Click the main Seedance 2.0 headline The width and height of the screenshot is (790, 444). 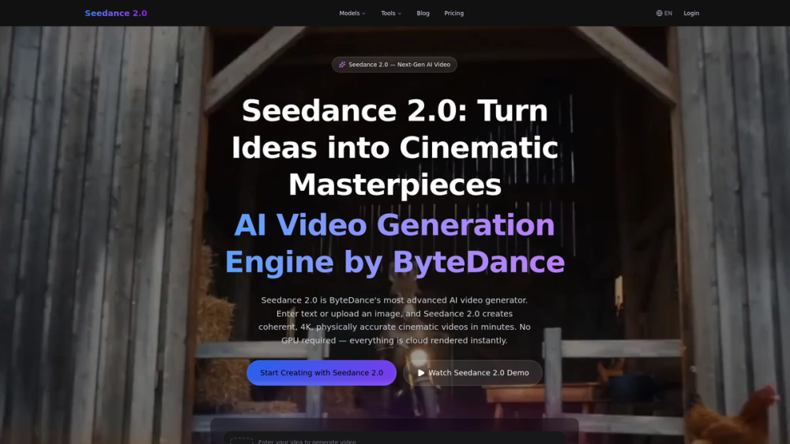click(394, 147)
